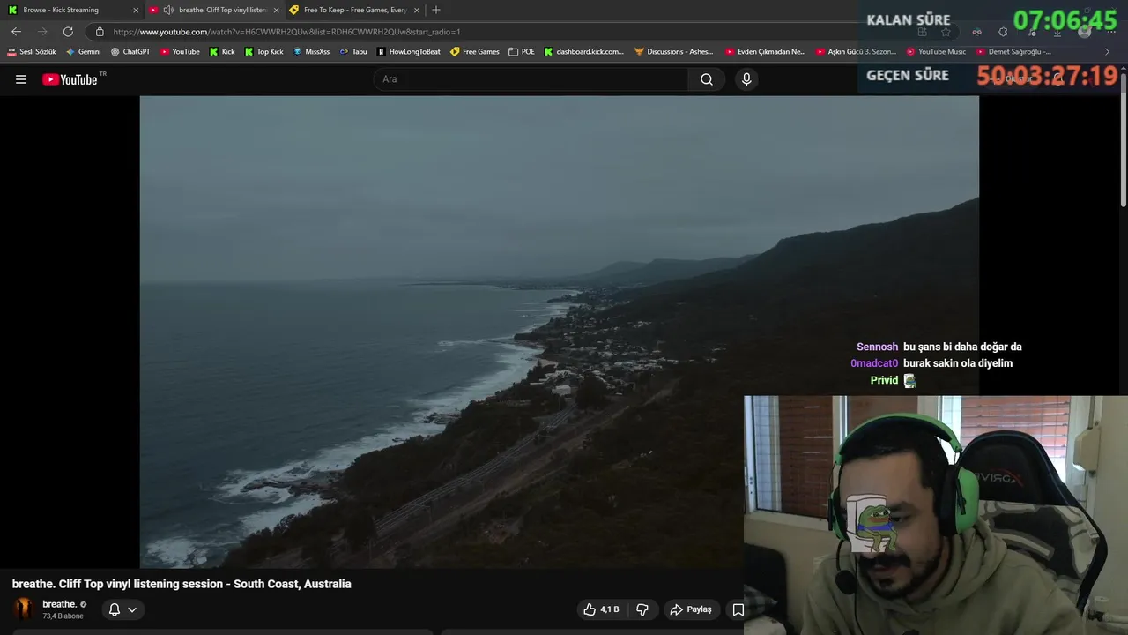The height and width of the screenshot is (635, 1128).
Task: Open Tabu bookmark
Action: tap(353, 52)
